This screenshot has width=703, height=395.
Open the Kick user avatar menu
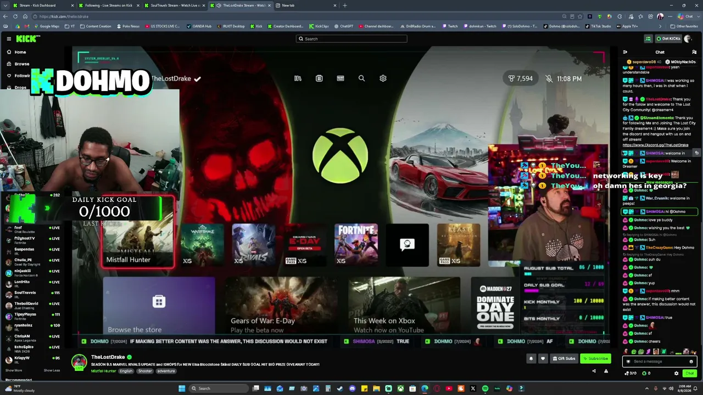pos(687,38)
